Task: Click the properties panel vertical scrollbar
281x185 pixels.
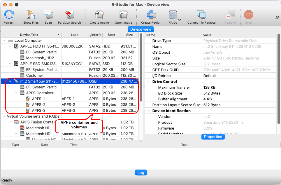Action: [278, 78]
